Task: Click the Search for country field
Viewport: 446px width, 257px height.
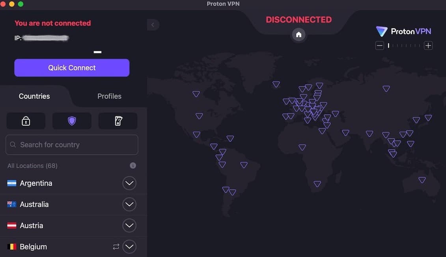Action: pos(72,145)
